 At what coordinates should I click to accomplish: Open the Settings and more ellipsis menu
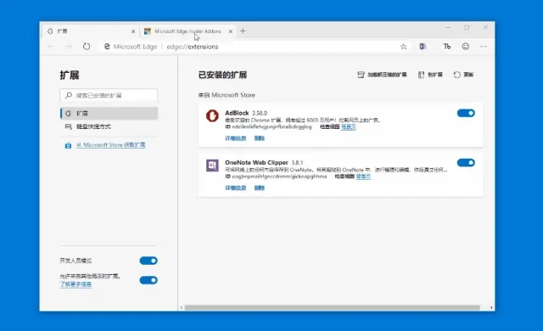(x=484, y=47)
